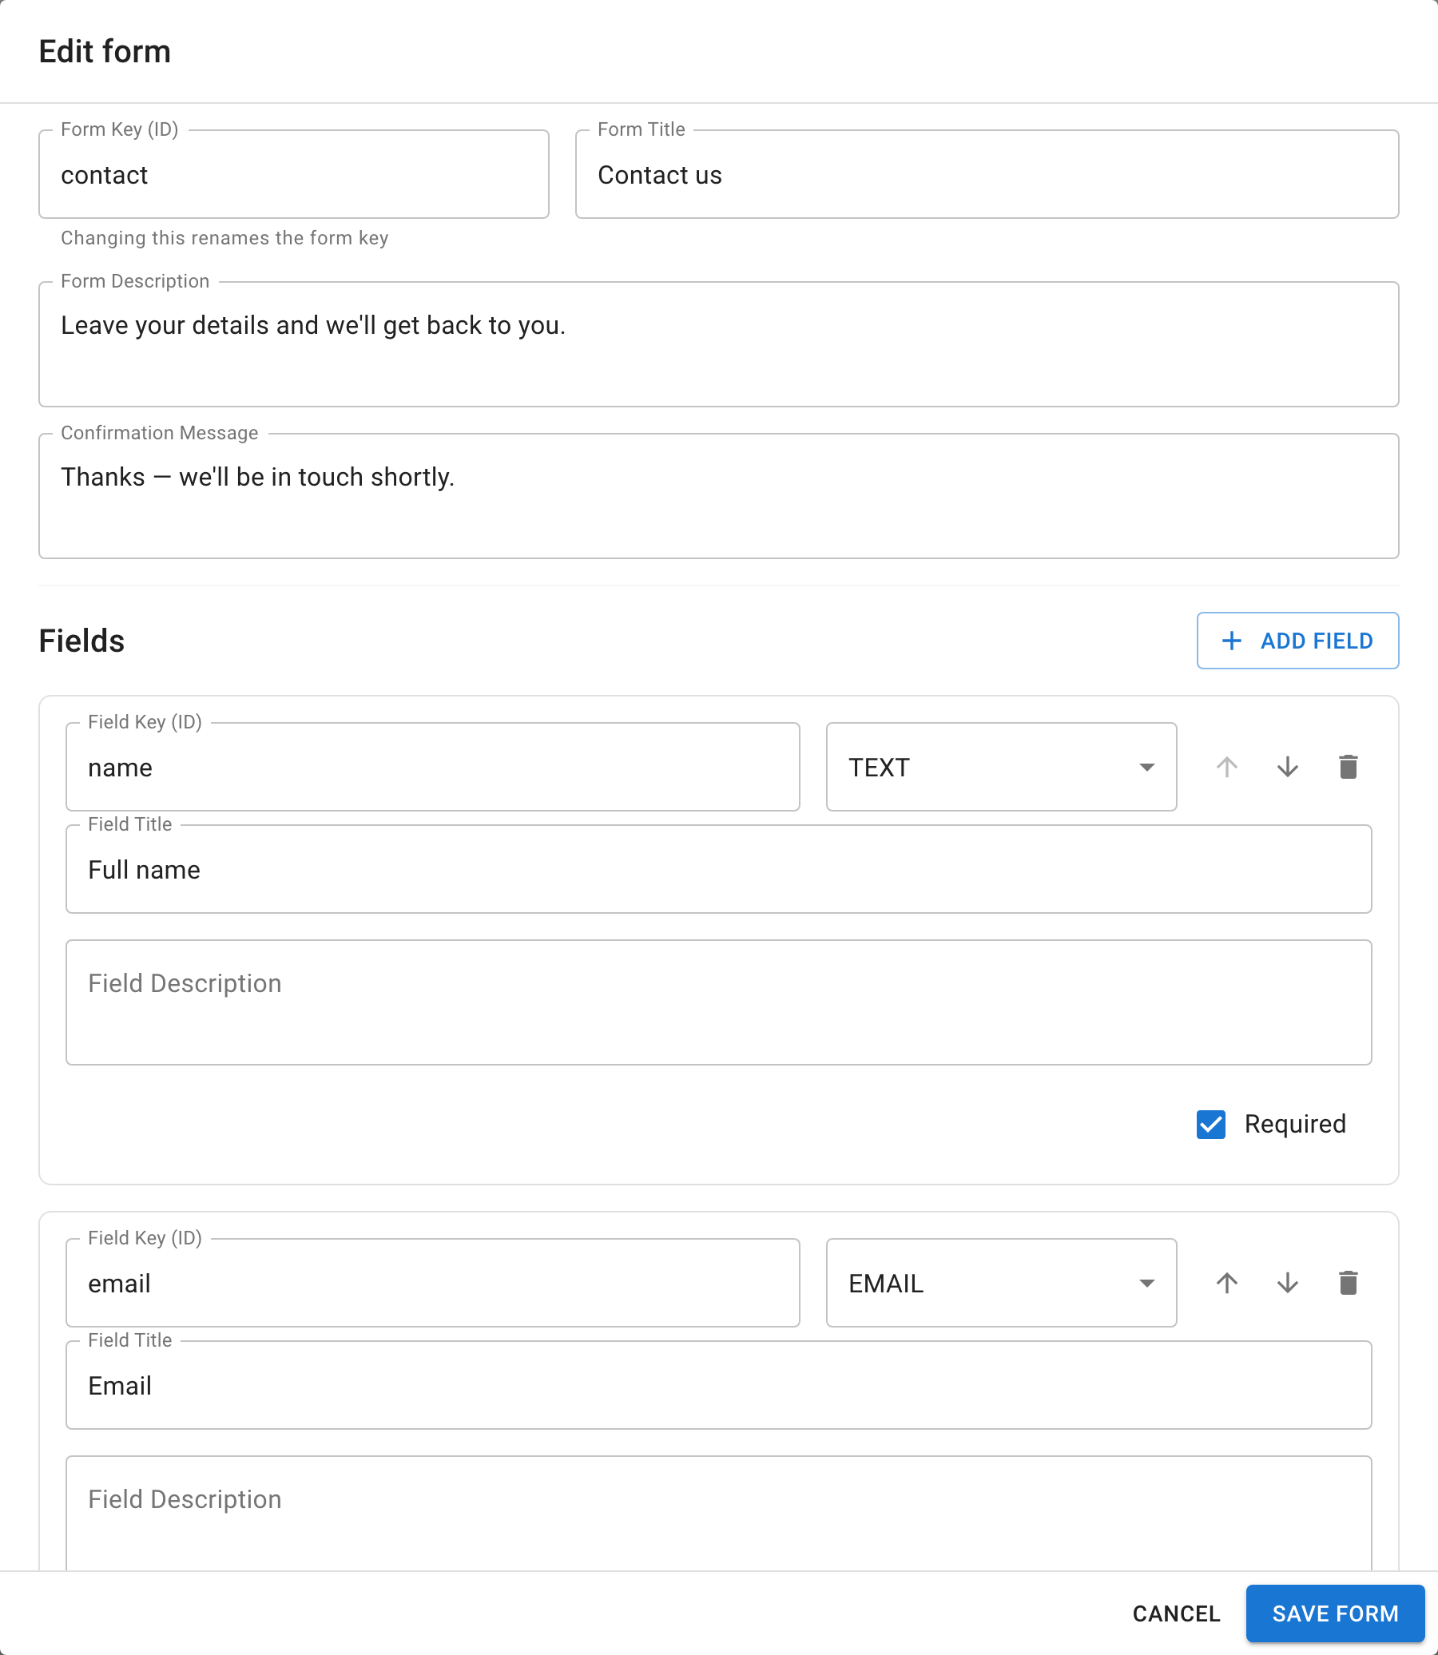Screen dimensions: 1438x1655
Task: Click the 'Edit form' dialog heading
Action: coord(105,51)
